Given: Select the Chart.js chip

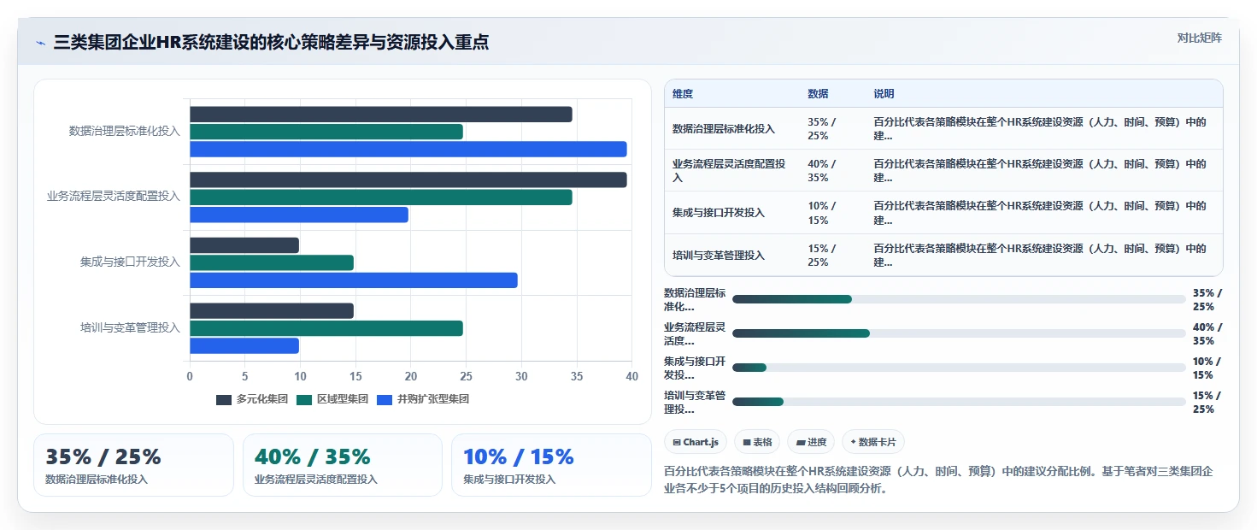Looking at the screenshot, I should (696, 442).
